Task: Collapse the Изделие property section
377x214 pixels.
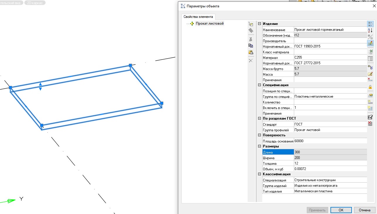Action: click(x=259, y=24)
